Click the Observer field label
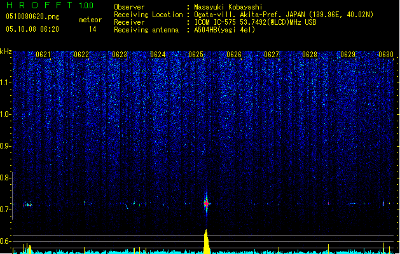This screenshot has width=400, height=254. [x=129, y=7]
